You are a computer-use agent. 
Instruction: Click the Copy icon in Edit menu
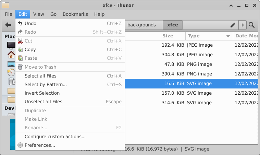[20, 49]
